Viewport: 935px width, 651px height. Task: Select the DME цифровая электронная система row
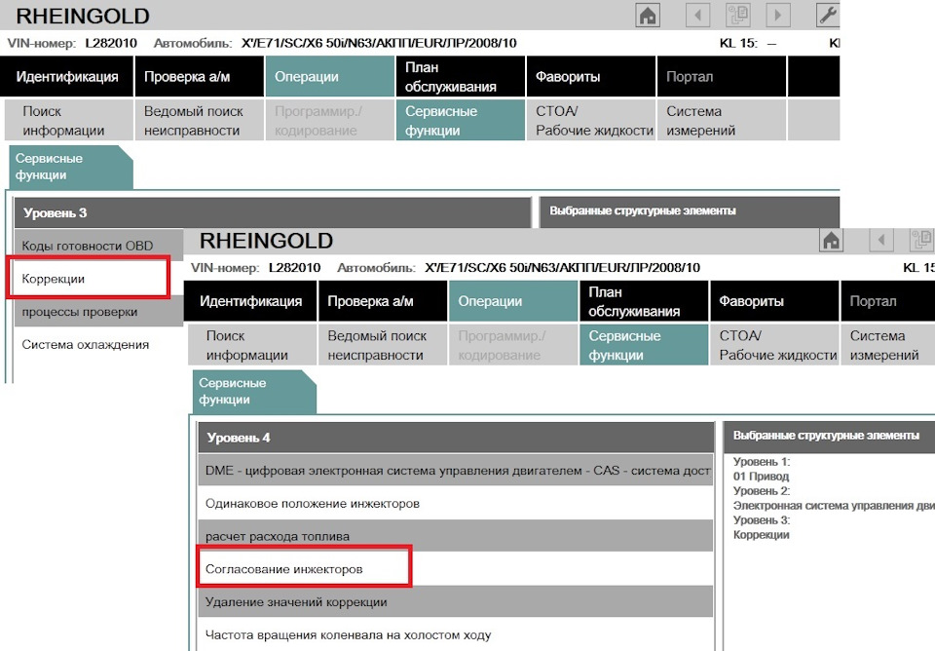click(456, 470)
